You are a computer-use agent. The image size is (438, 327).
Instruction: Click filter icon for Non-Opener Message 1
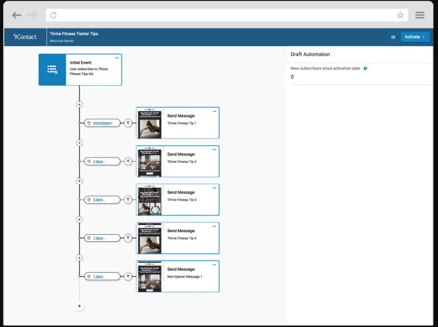(x=128, y=276)
